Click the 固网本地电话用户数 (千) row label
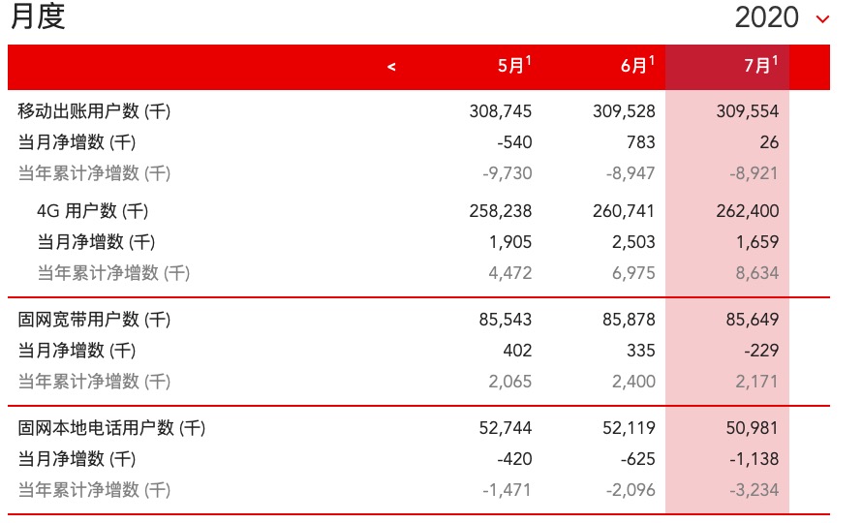The width and height of the screenshot is (862, 523). click(x=111, y=428)
